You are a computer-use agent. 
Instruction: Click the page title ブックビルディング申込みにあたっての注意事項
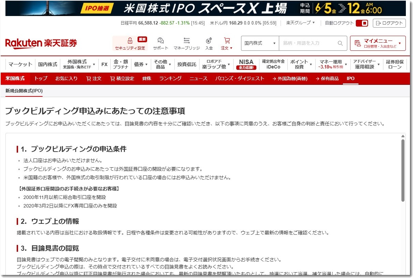click(x=95, y=111)
